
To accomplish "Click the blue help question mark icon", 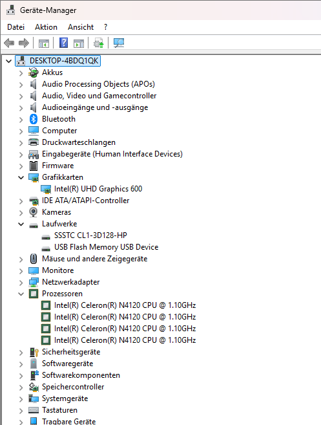I will 63,43.
